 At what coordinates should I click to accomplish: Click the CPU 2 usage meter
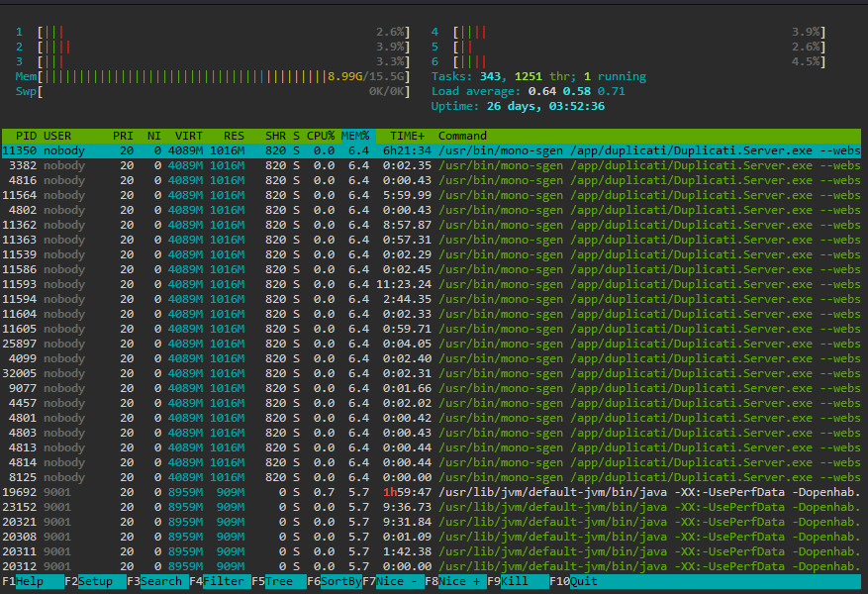click(x=213, y=48)
